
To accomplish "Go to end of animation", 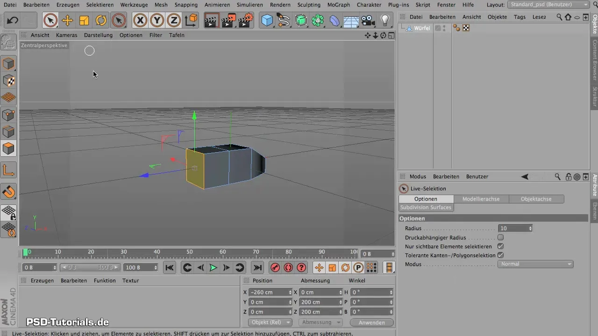I will click(x=257, y=267).
